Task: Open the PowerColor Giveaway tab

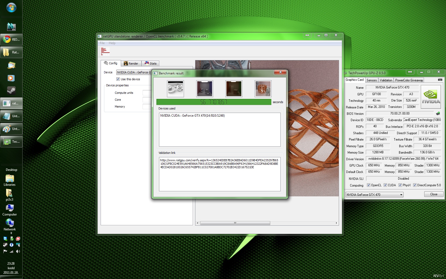Action: click(x=409, y=80)
